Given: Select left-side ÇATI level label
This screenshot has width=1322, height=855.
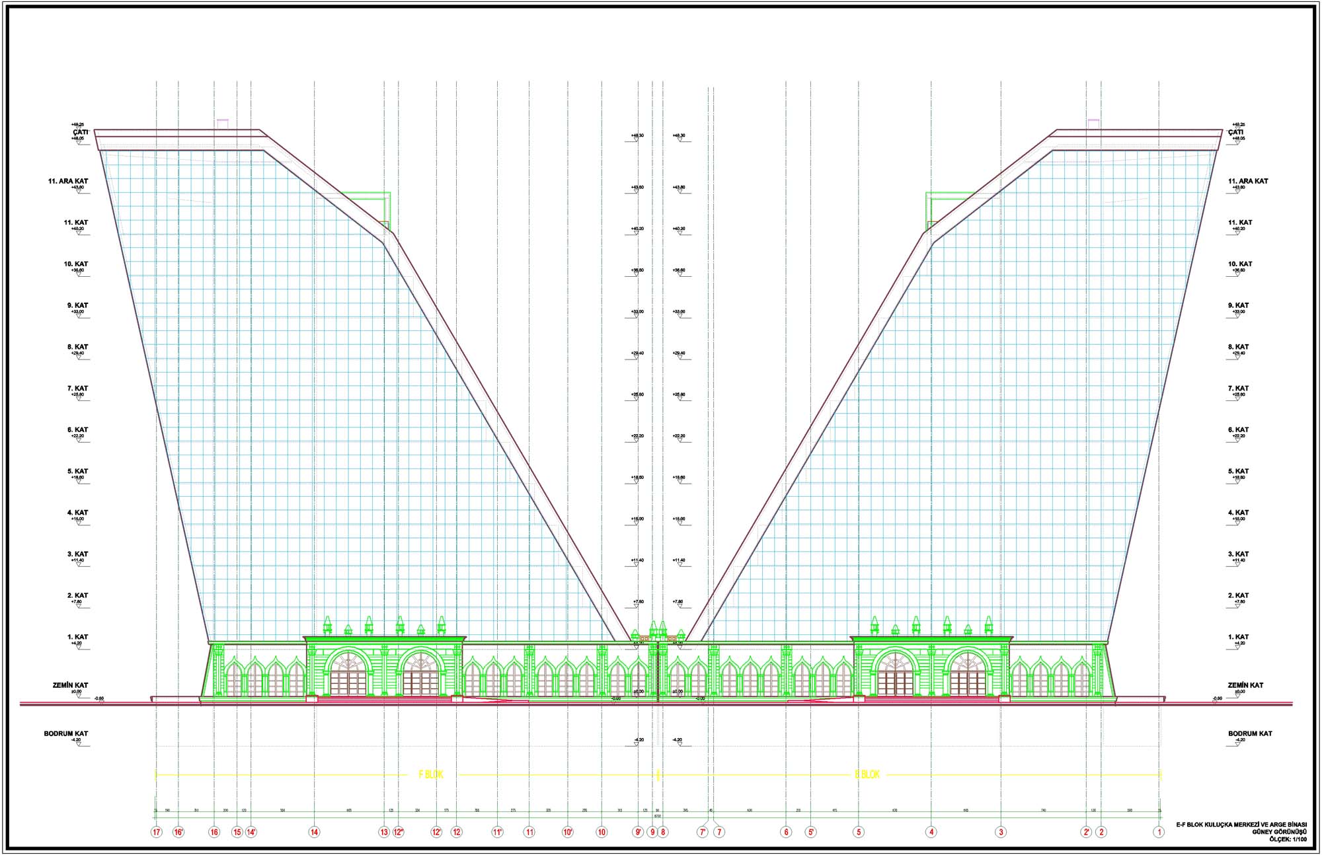Looking at the screenshot, I should (81, 131).
